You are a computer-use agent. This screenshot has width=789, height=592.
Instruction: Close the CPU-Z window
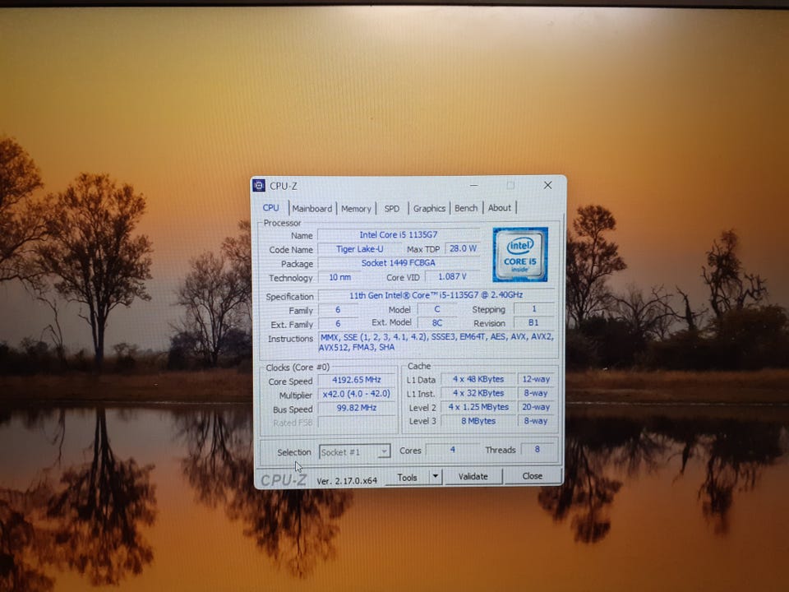pyautogui.click(x=548, y=185)
